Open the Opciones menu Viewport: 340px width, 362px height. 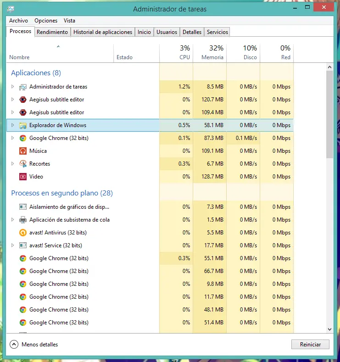pyautogui.click(x=46, y=21)
